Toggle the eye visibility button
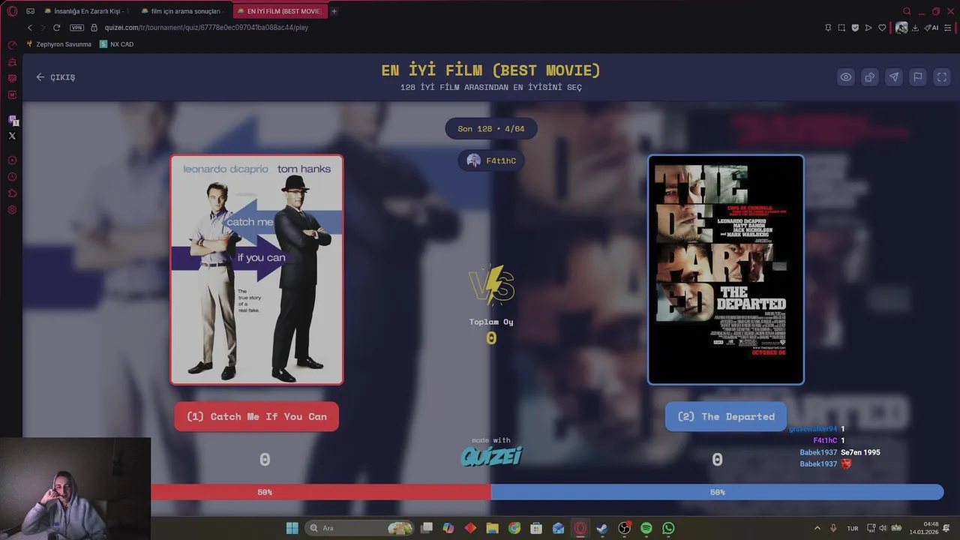 (x=846, y=77)
